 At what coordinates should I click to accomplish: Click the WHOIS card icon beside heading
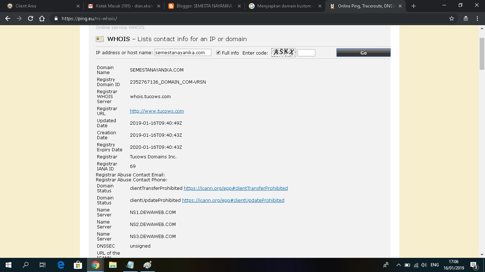100,39
